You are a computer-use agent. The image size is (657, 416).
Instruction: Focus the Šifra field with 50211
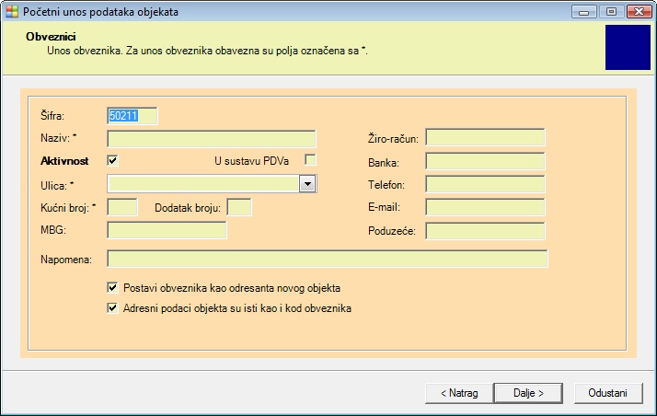coord(133,116)
